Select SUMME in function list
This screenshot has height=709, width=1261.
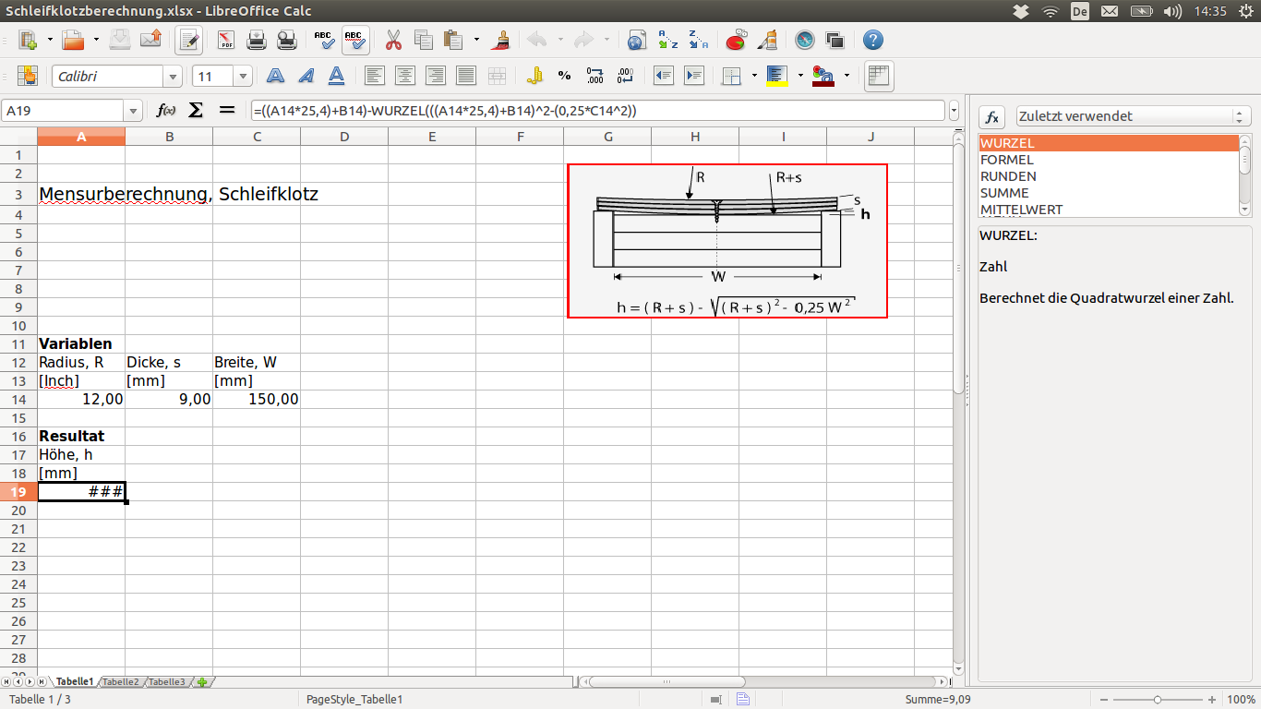pos(1109,193)
